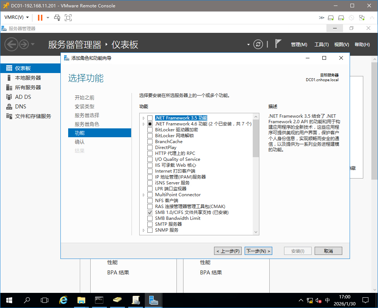Viewport: 378px width, 308px height.
Task: Open the 帮助(H) menu
Action: [x=362, y=45]
